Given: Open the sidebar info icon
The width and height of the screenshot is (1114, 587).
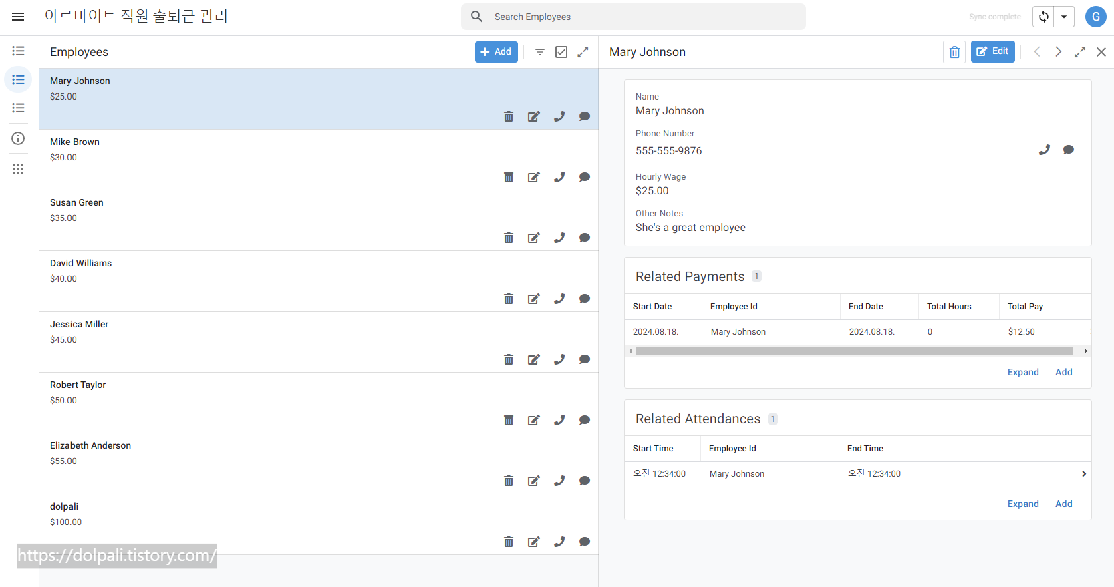Looking at the screenshot, I should pyautogui.click(x=18, y=138).
